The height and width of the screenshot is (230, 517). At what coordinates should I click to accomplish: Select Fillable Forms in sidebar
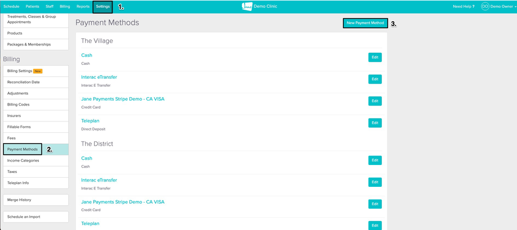(36, 127)
